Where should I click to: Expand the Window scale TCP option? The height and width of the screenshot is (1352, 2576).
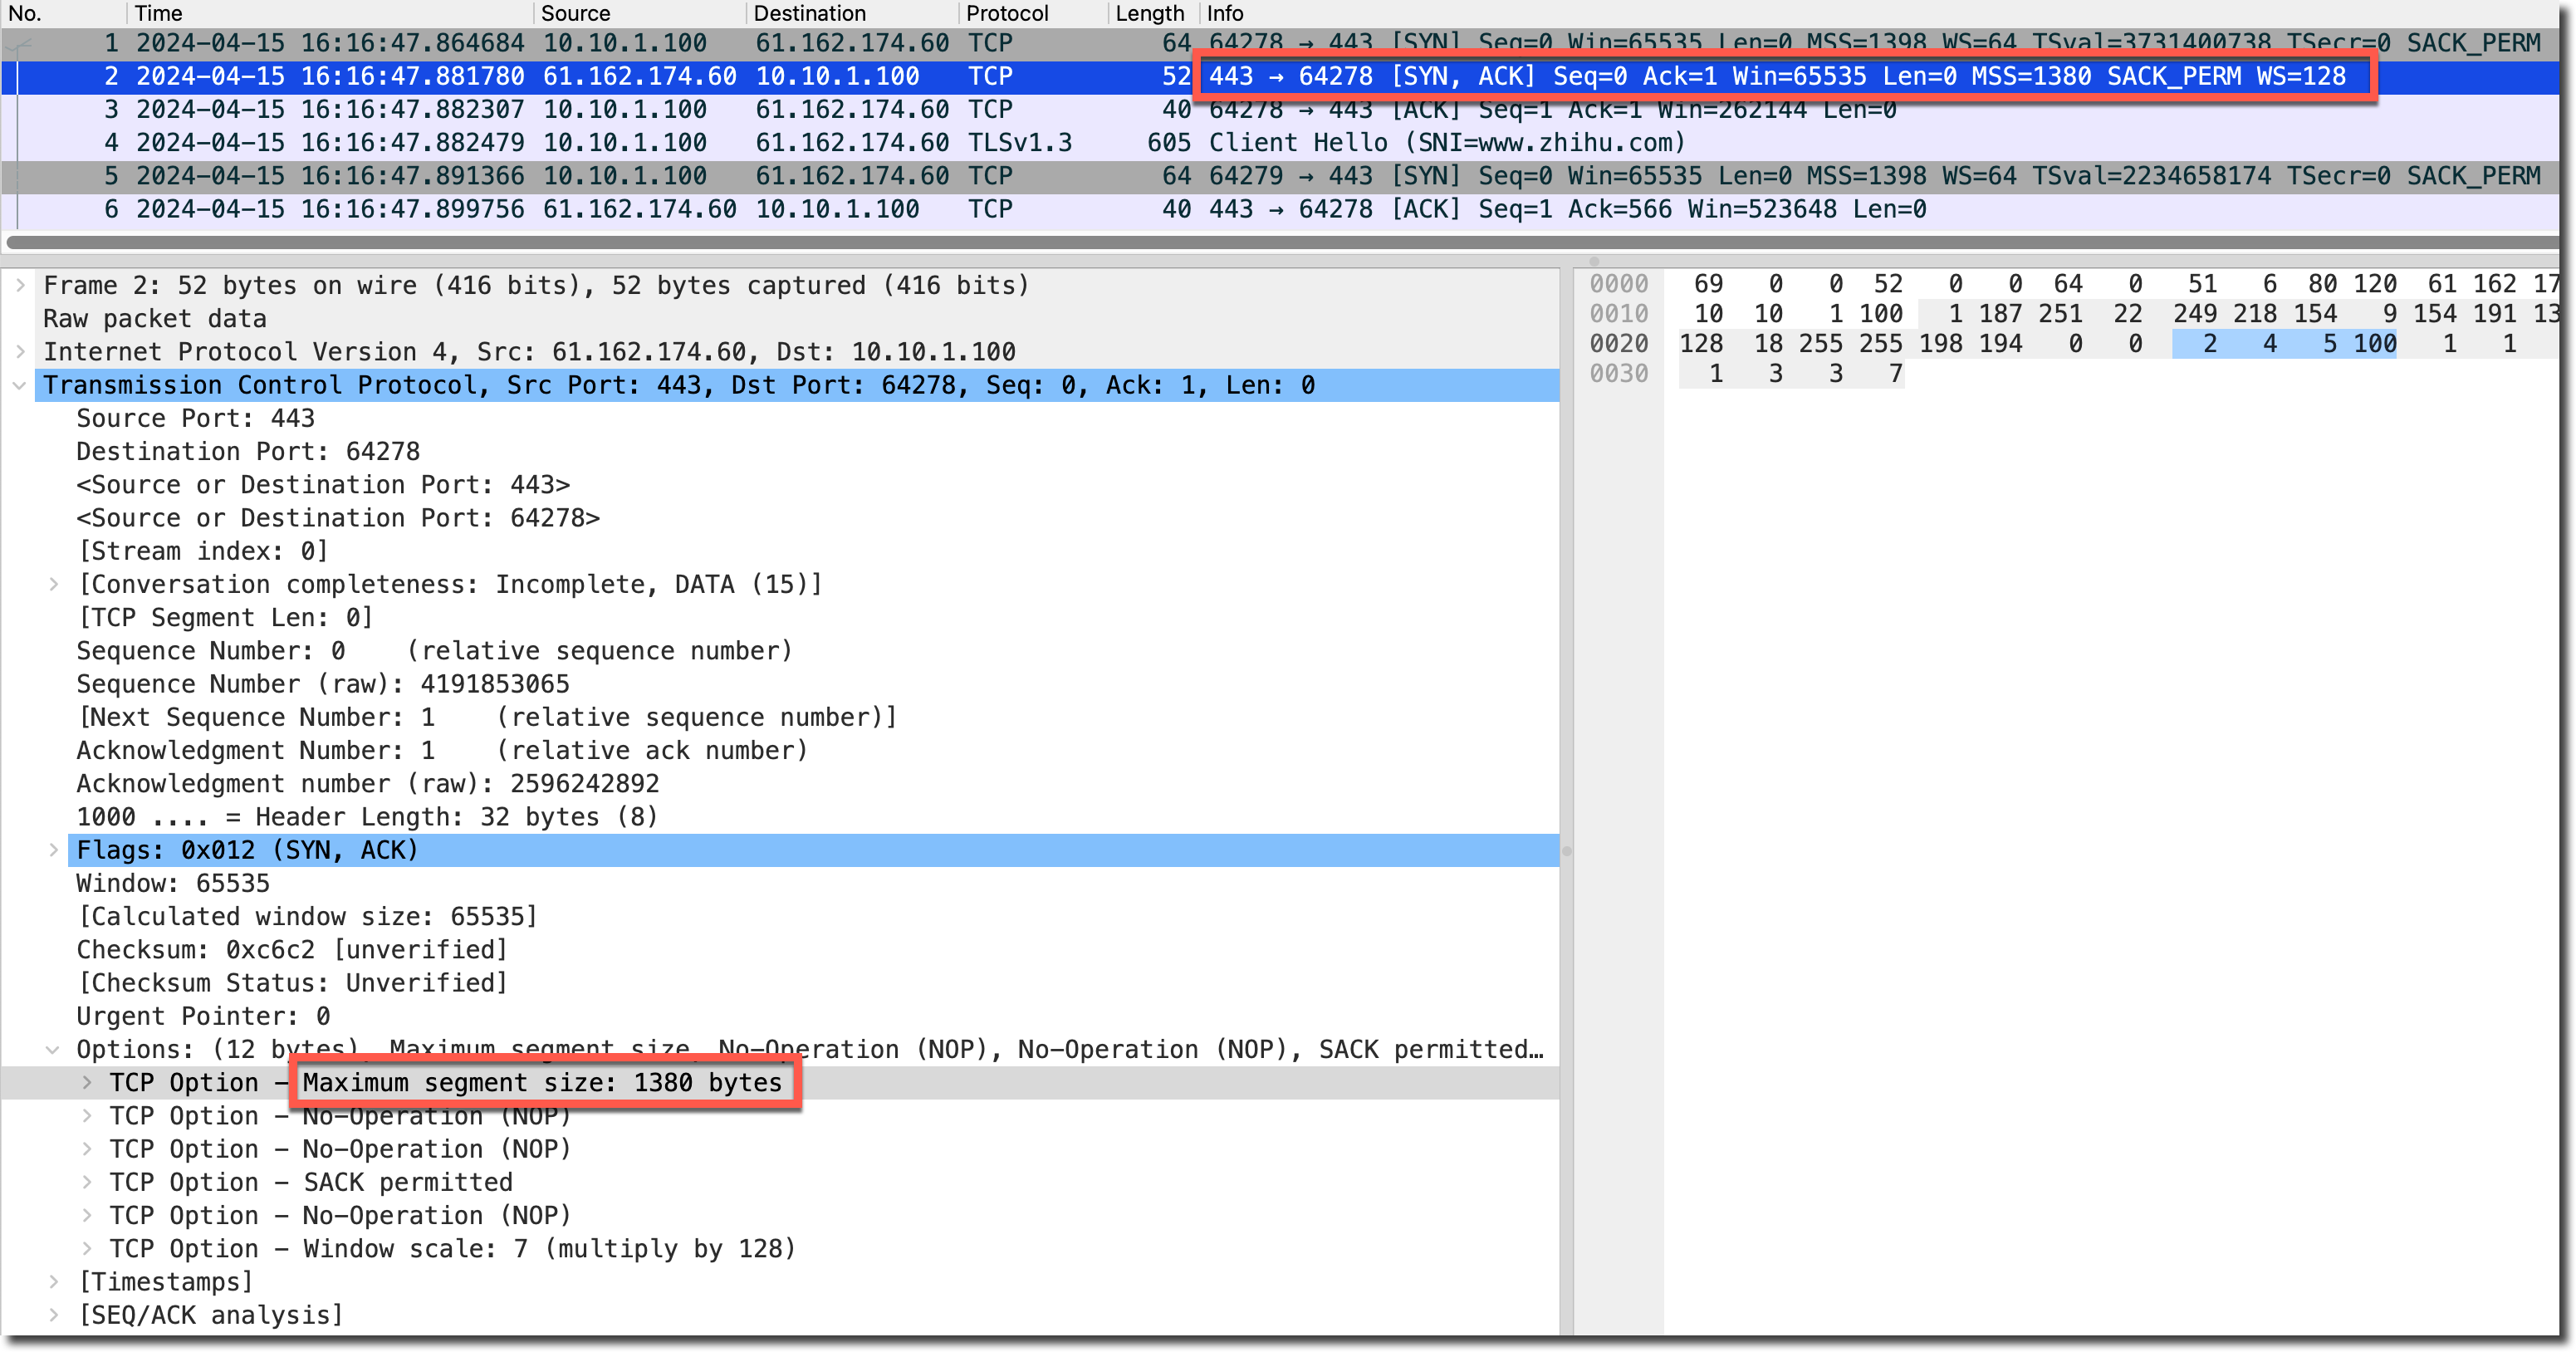pos(87,1249)
